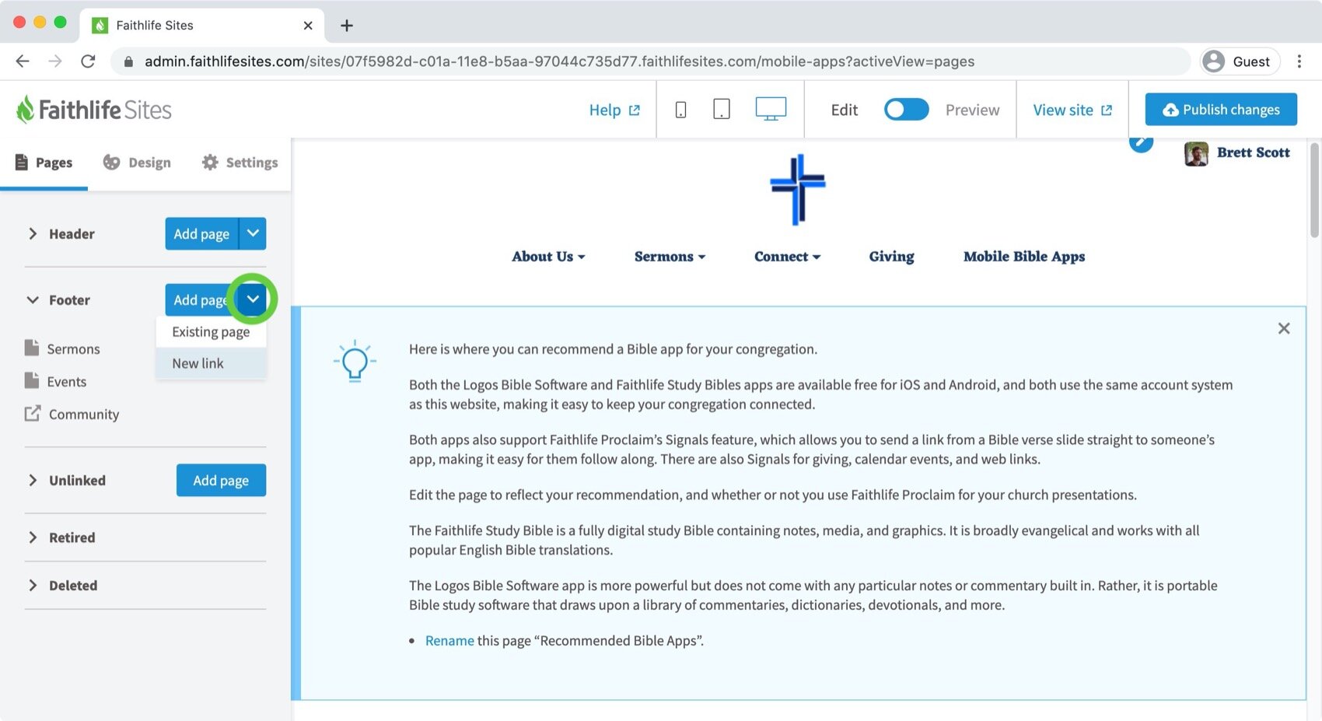1322x721 pixels.
Task: Click Add page button in Unlinked
Action: point(221,480)
